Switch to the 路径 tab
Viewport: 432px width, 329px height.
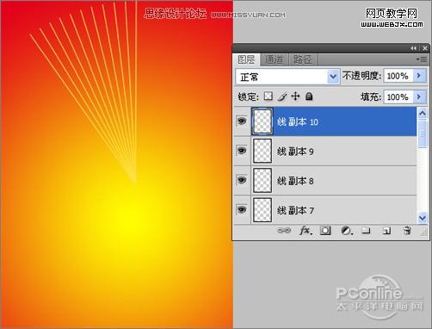302,59
